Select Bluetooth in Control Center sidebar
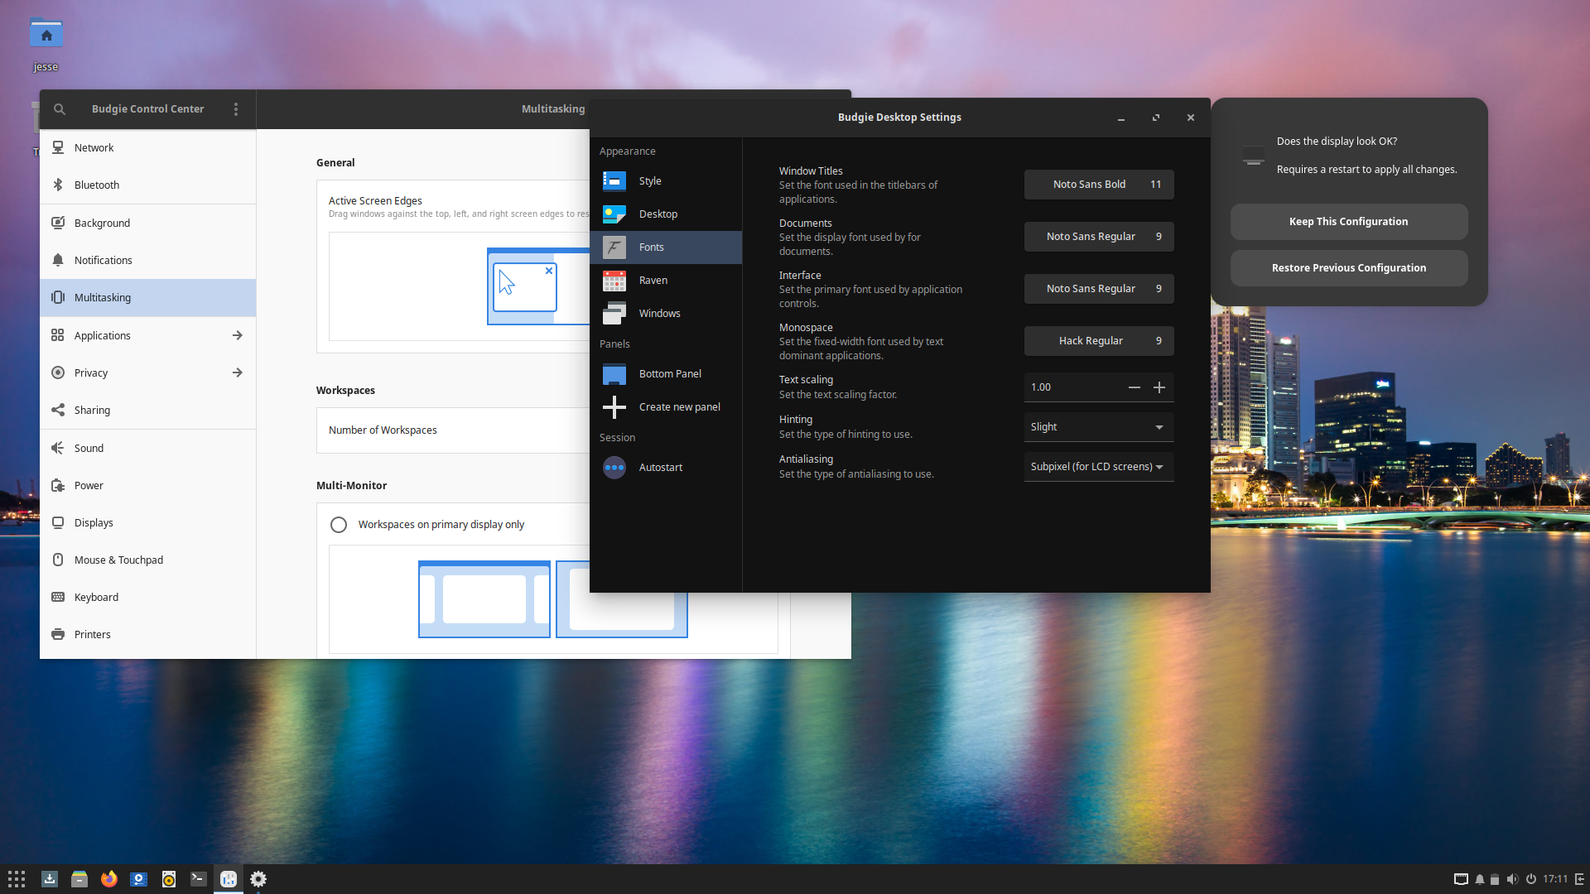 [147, 185]
